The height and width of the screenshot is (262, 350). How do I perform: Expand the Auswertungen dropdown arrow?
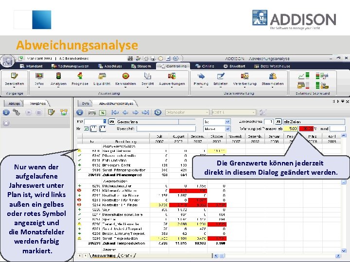click(172, 87)
